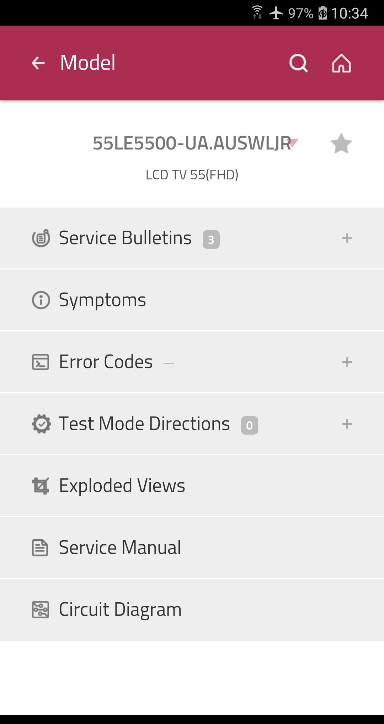Image resolution: width=384 pixels, height=724 pixels.
Task: Tap the back arrow icon
Action: point(38,63)
